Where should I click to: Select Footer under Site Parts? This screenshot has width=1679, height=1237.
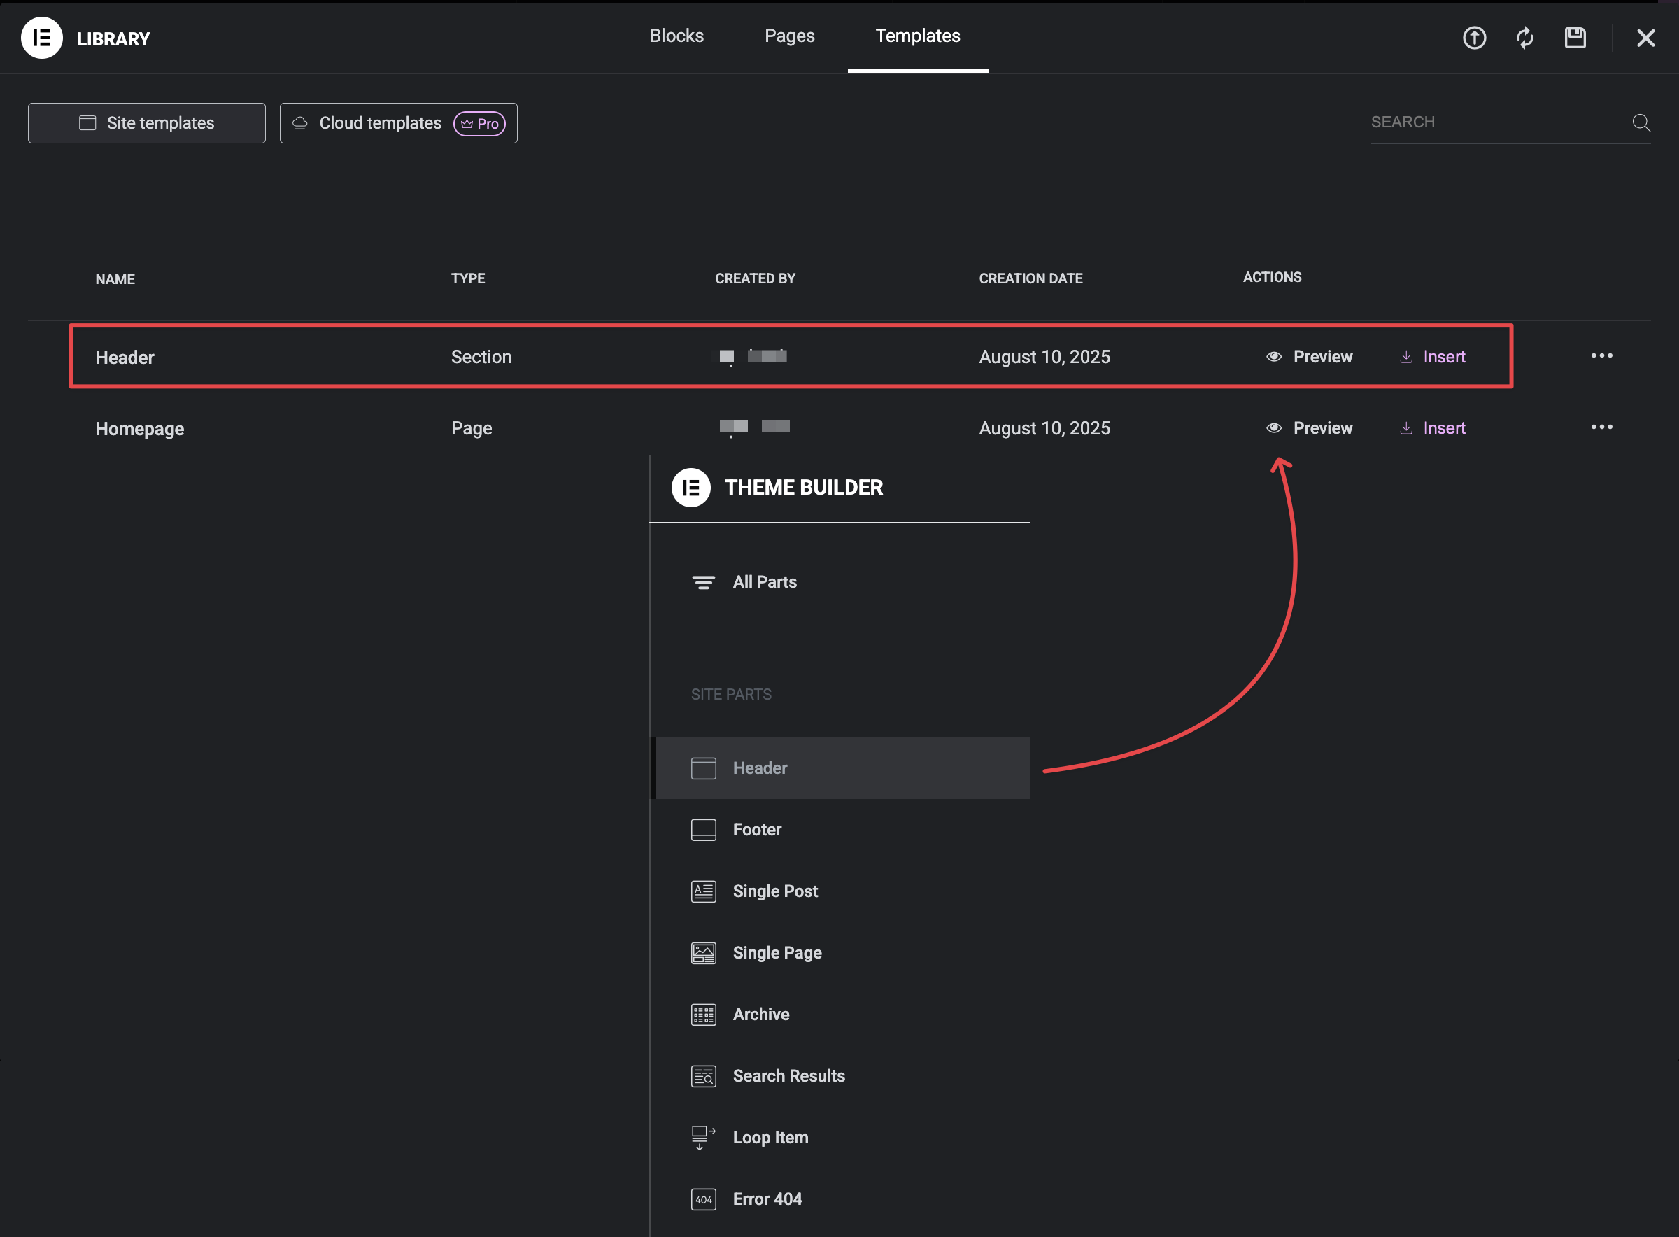757,829
